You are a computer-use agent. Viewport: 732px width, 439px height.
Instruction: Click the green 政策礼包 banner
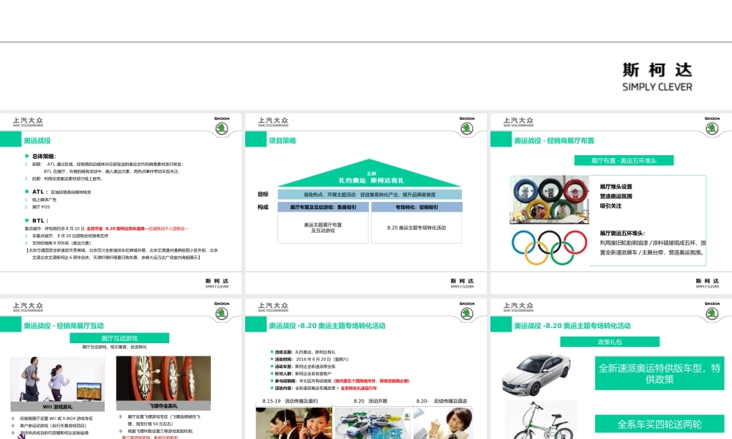tap(610, 342)
